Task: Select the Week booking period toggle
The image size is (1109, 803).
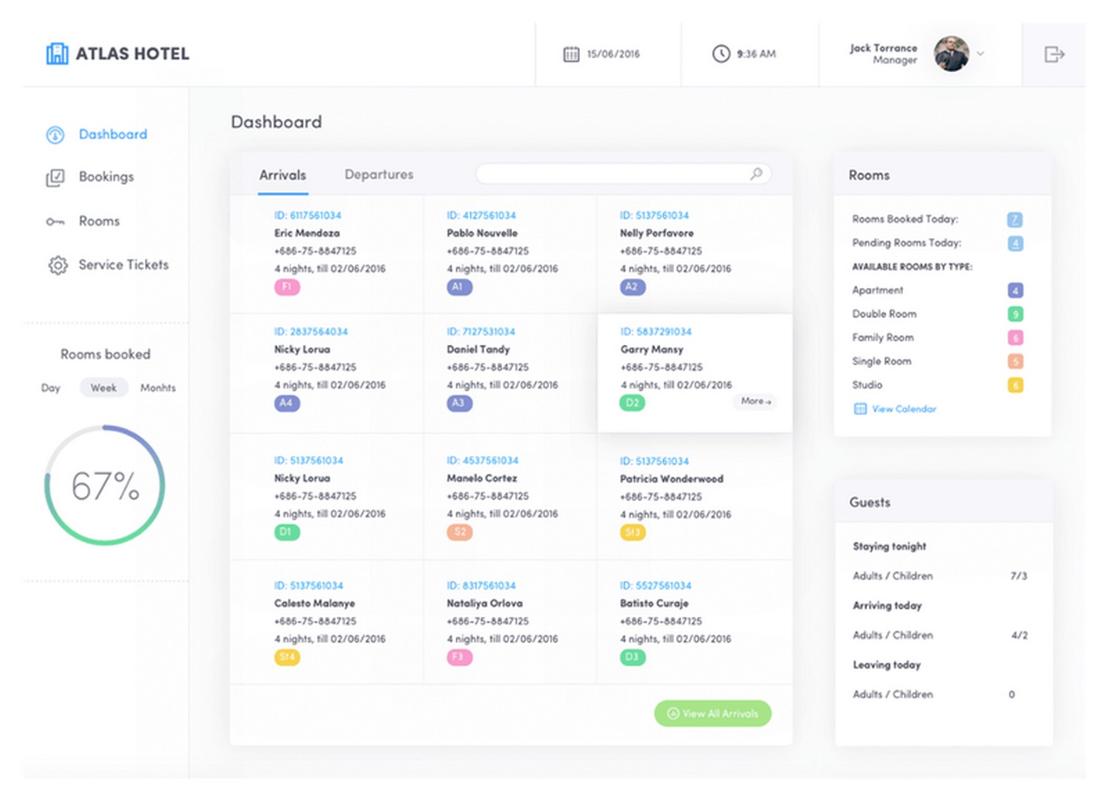Action: (103, 387)
